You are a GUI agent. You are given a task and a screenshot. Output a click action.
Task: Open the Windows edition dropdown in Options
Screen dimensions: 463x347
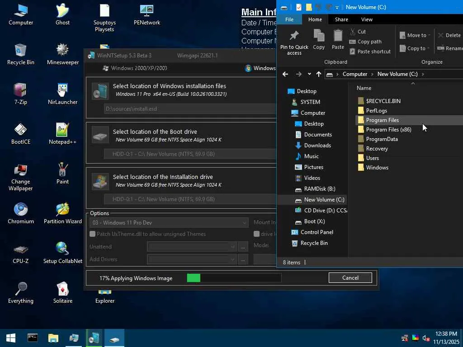(169, 223)
